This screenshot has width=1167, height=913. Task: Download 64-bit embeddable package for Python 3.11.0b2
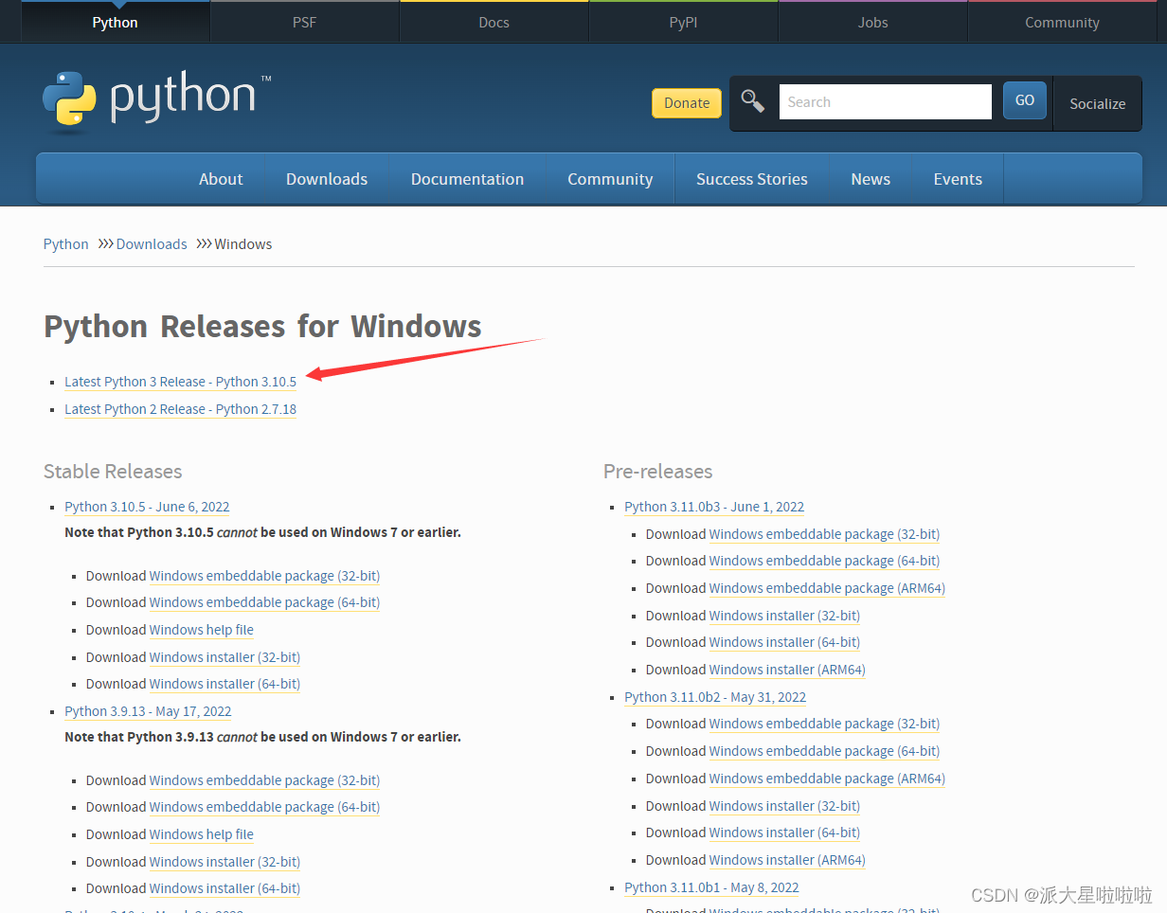(x=824, y=751)
